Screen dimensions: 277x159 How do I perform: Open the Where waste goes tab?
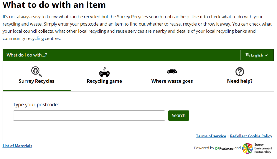click(172, 81)
